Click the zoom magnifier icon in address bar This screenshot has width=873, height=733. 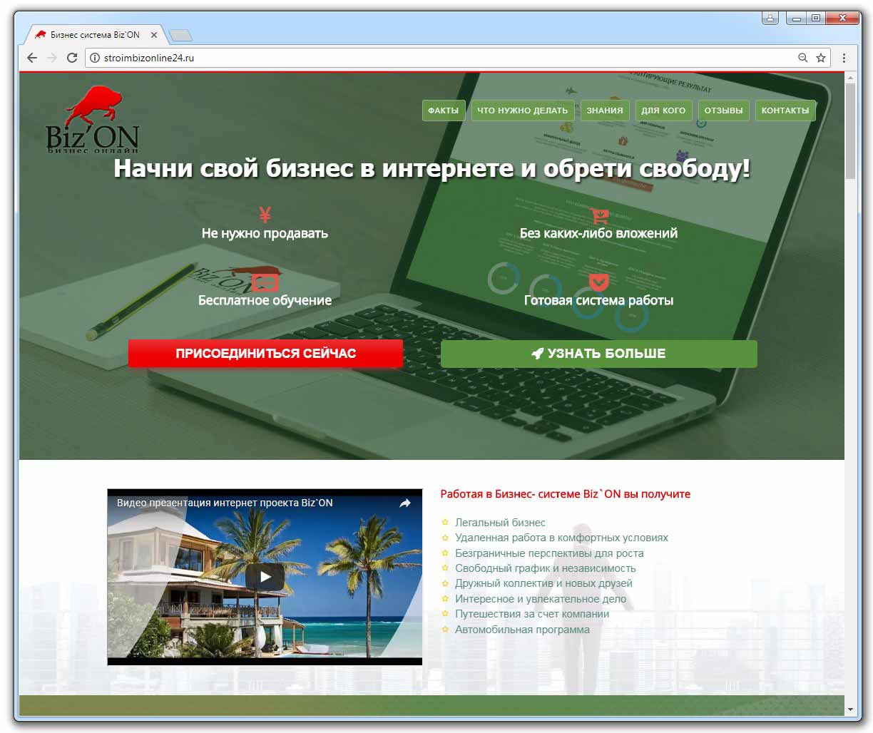tap(802, 58)
